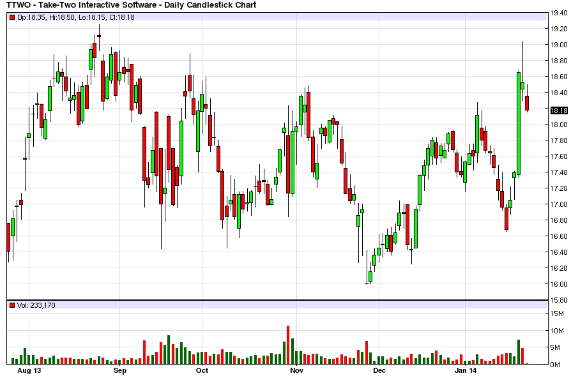Click the 16.20 price axis label
The image size is (571, 378).
click(x=559, y=268)
